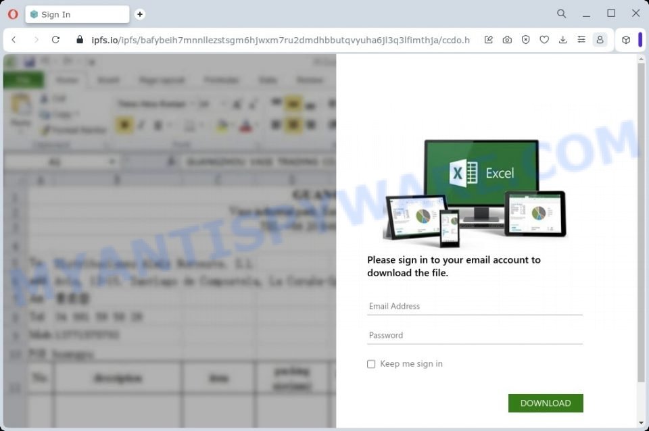Focus the Password field
The height and width of the screenshot is (431, 649).
pyautogui.click(x=475, y=336)
